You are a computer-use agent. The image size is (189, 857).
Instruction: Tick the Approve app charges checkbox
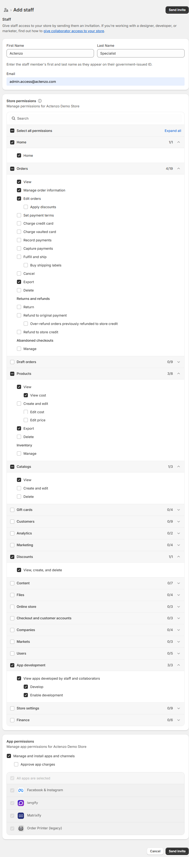(16, 764)
